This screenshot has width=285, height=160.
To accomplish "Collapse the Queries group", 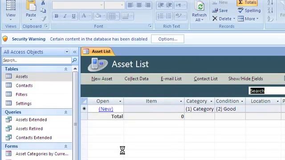I will [66, 112].
